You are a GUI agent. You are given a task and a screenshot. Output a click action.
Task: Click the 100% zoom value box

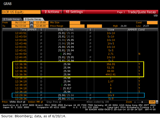(153, 102)
